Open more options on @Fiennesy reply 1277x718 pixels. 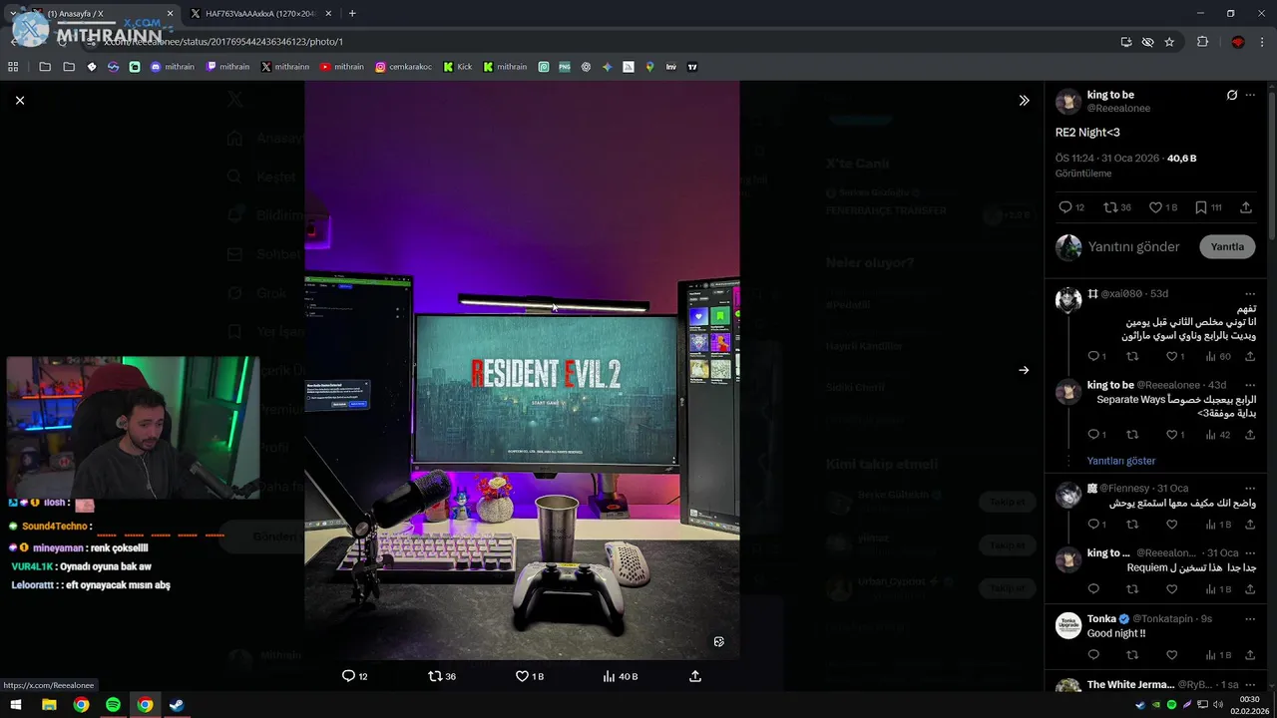tap(1250, 489)
